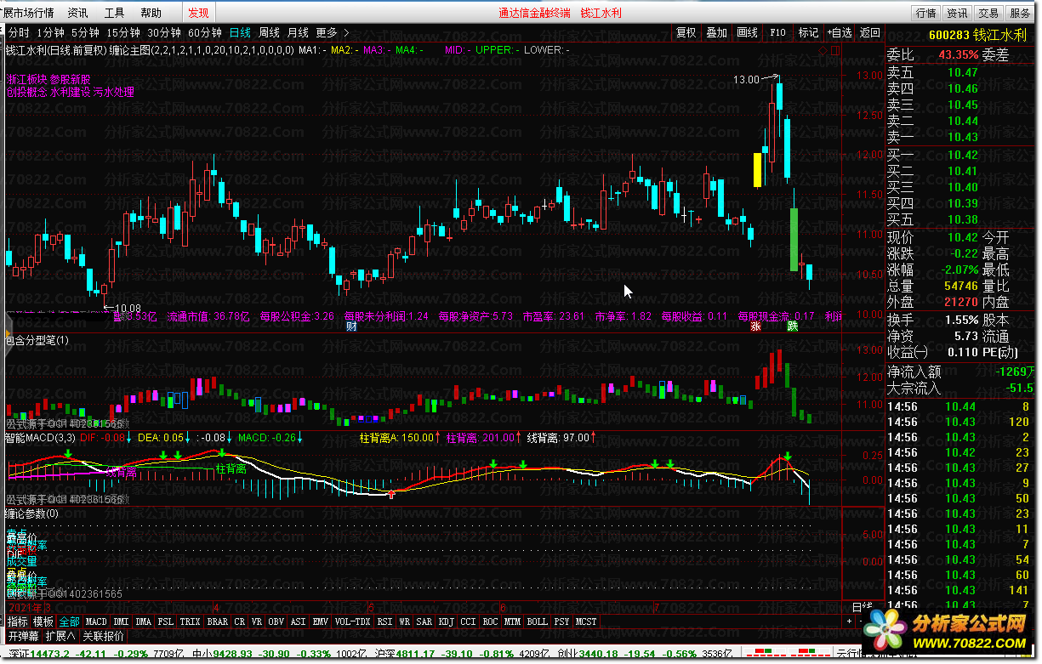The height and width of the screenshot is (664, 1042).
Task: Select the 5分钟 period
Action: click(85, 32)
